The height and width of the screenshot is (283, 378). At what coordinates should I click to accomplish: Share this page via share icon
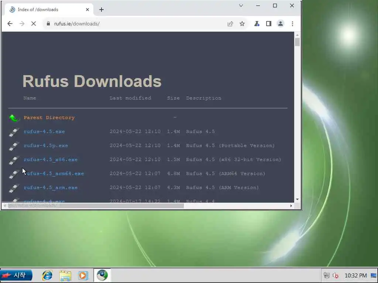coord(230,24)
